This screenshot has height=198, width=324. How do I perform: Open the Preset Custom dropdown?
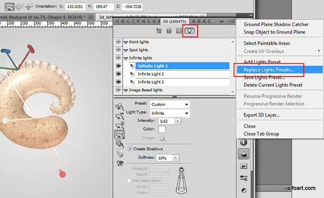tap(170, 104)
